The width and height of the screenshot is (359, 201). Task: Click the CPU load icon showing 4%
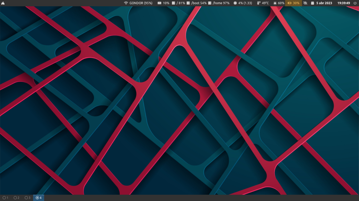[x=235, y=3]
